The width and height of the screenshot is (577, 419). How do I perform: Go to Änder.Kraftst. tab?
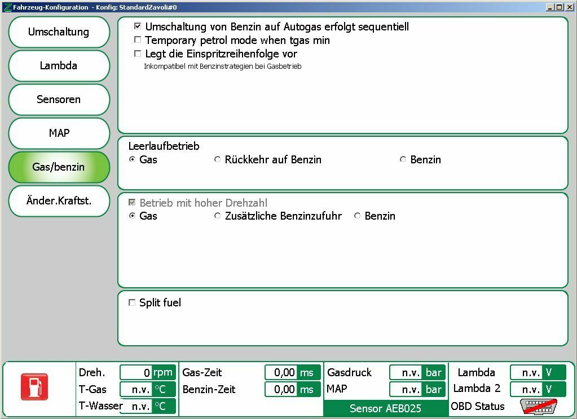(59, 201)
